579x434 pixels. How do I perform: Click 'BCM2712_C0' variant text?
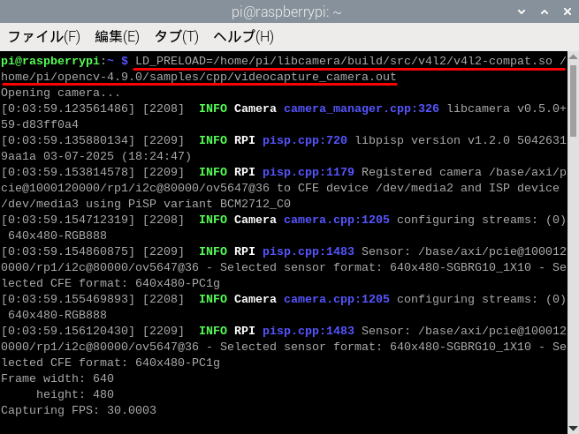255,204
